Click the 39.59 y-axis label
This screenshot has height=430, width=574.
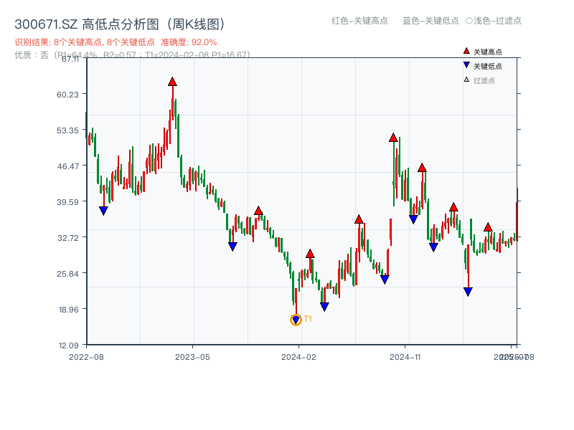(x=67, y=202)
